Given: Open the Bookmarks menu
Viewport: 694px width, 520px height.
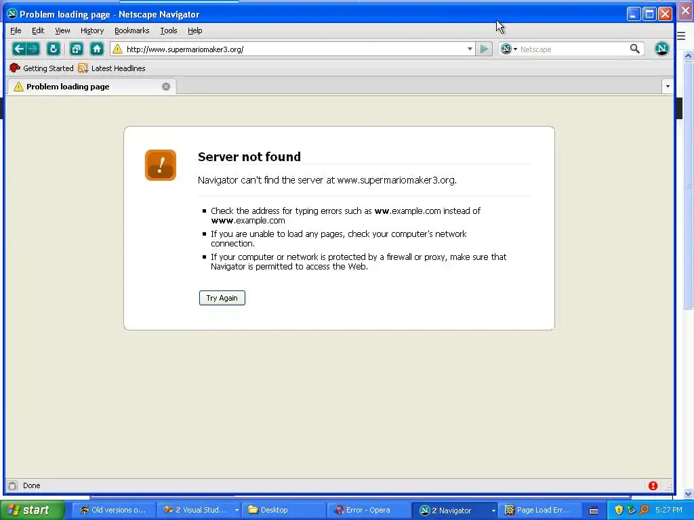Looking at the screenshot, I should click(x=132, y=30).
